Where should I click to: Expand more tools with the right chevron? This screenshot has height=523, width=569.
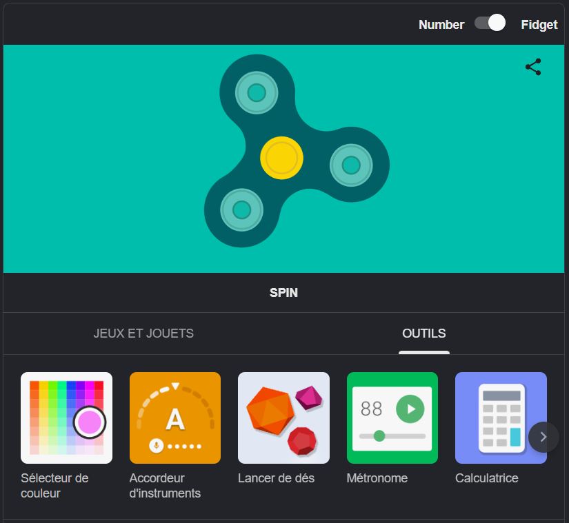(x=543, y=437)
